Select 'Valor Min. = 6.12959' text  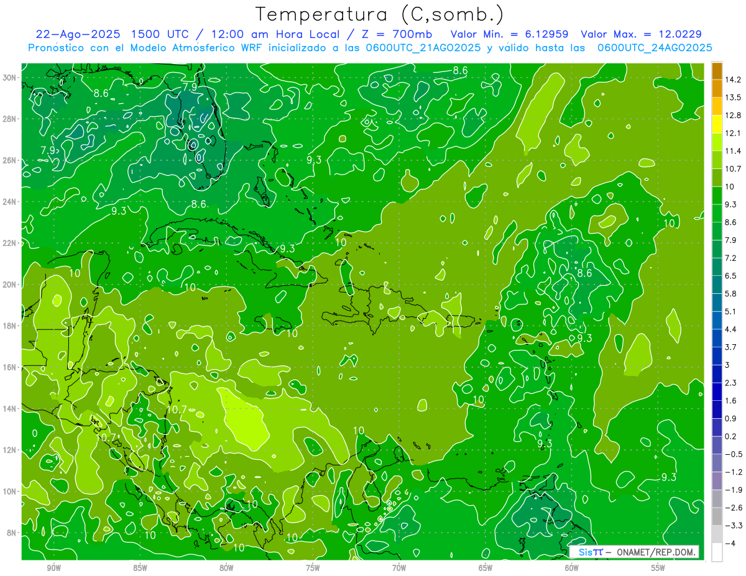pyautogui.click(x=510, y=34)
